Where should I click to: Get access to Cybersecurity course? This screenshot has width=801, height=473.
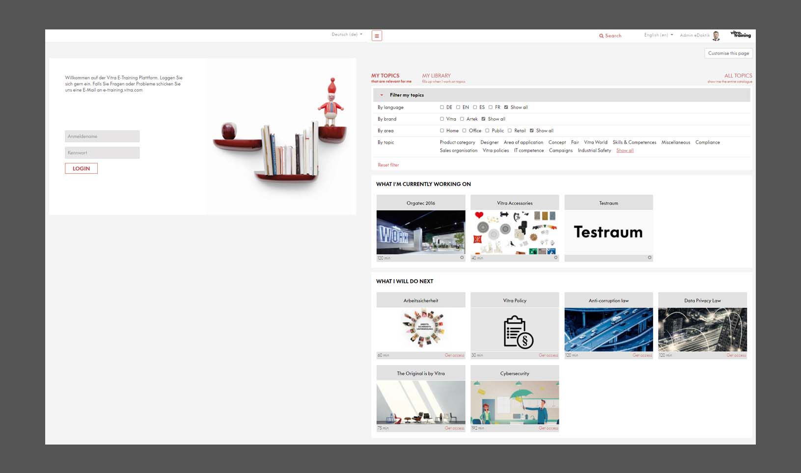[548, 428]
